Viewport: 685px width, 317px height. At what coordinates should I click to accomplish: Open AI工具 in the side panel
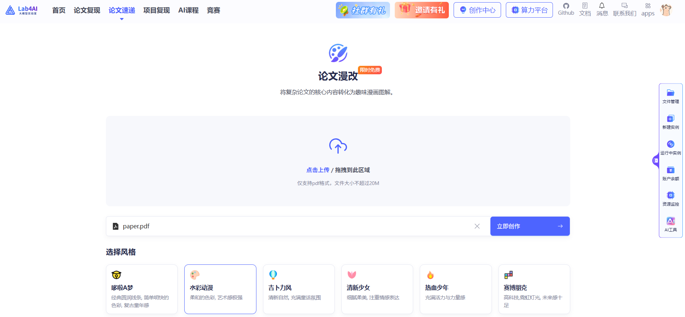[671, 225]
